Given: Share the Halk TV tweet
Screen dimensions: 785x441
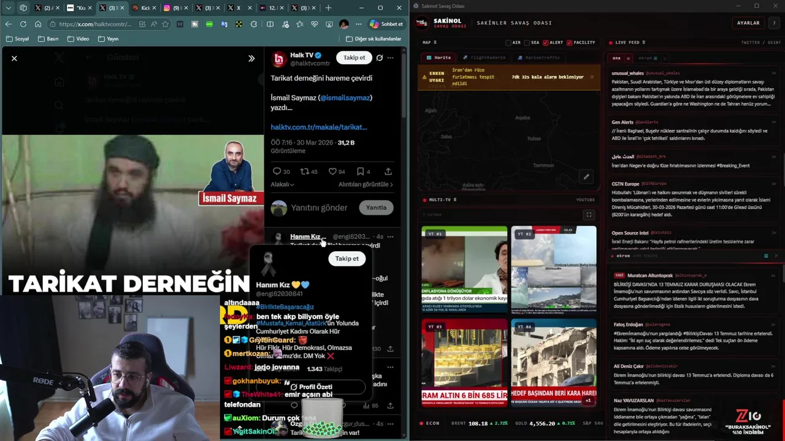Looking at the screenshot, I should (388, 171).
